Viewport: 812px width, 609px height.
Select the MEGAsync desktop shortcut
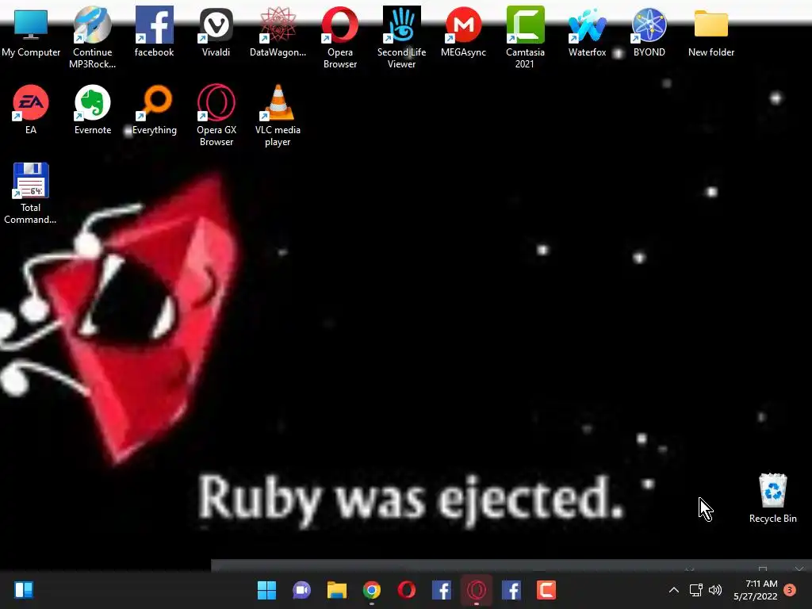(x=463, y=32)
